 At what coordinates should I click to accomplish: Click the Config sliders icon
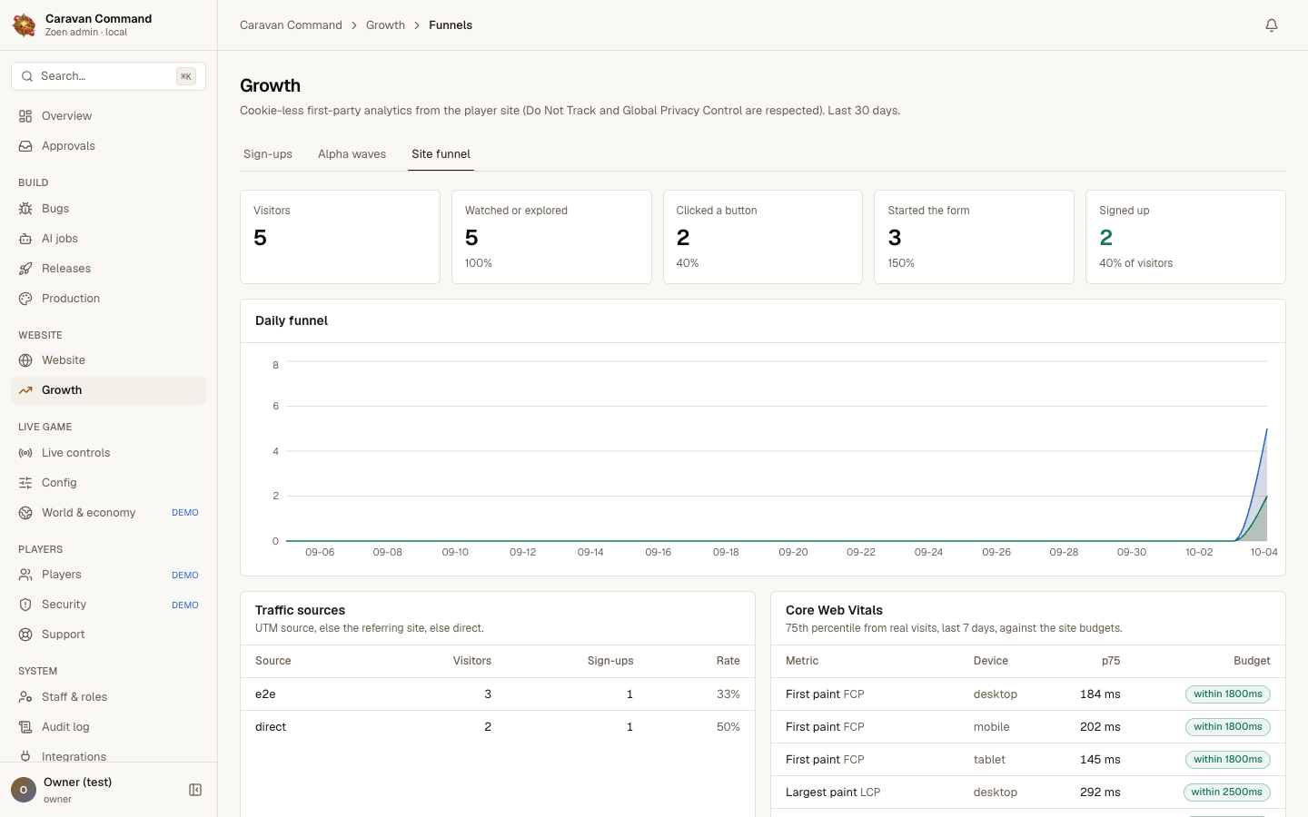click(25, 483)
